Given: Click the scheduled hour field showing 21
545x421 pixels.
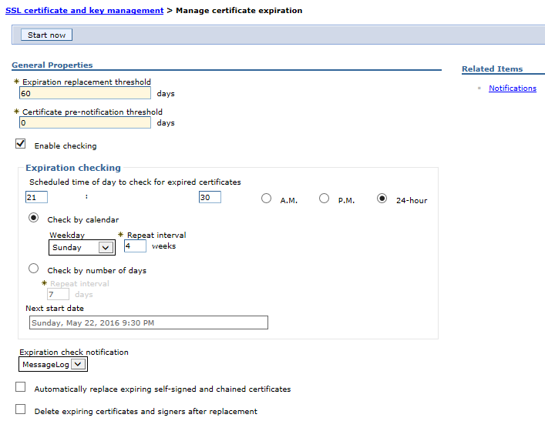Looking at the screenshot, I should coord(36,197).
